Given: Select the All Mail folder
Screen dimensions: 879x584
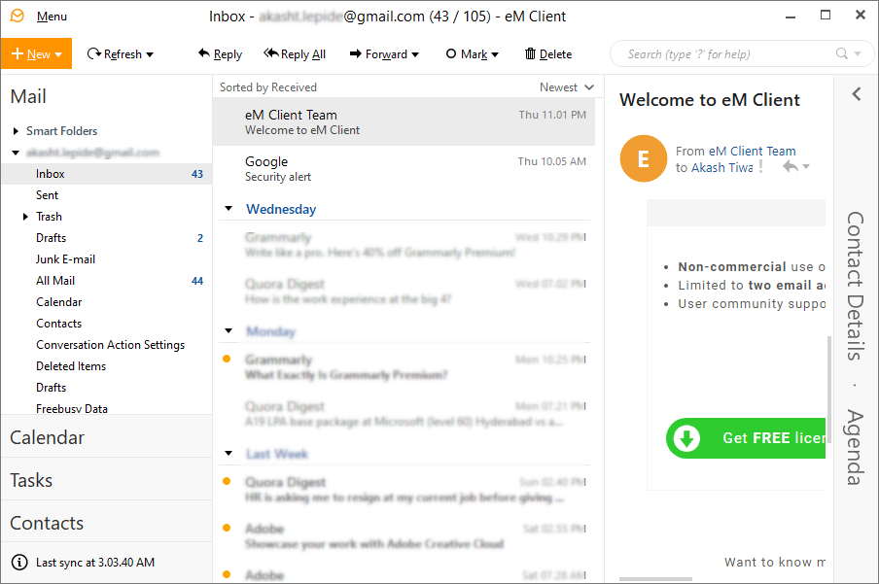Looking at the screenshot, I should click(x=55, y=280).
